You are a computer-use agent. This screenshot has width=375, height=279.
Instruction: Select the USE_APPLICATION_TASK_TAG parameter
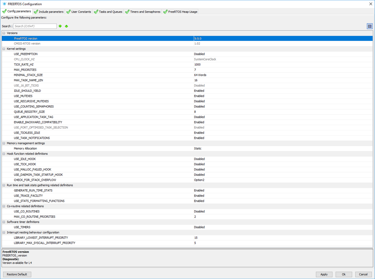pos(33,117)
